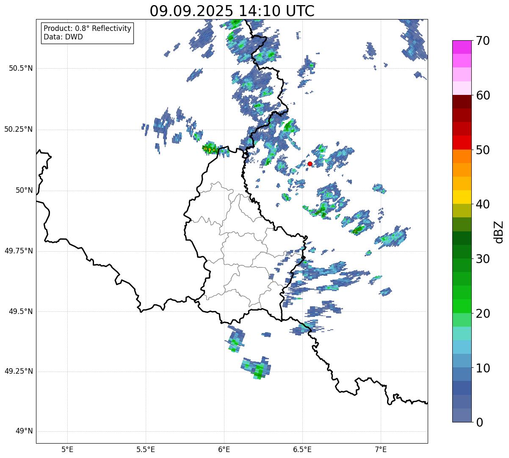This screenshot has height=458, width=509.
Task: Click the 6.5°E longitude label
Action: [302, 449]
